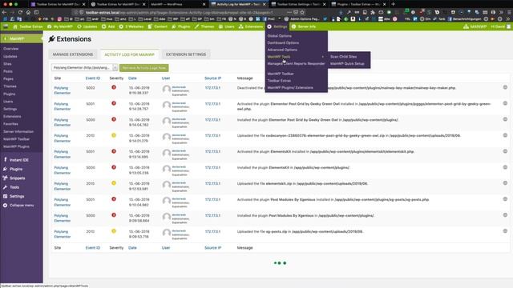Click the Snippets sidebar icon
The height and width of the screenshot is (288, 513).
tap(5, 178)
